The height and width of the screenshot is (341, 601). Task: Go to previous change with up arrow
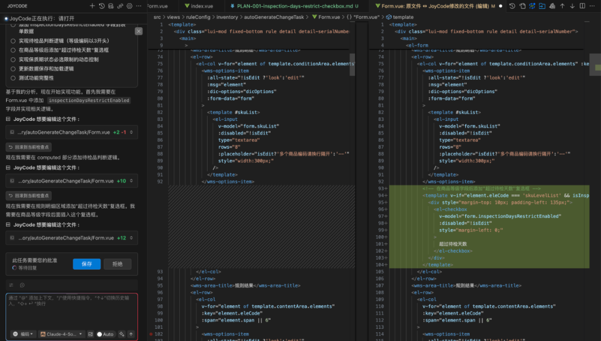(562, 6)
